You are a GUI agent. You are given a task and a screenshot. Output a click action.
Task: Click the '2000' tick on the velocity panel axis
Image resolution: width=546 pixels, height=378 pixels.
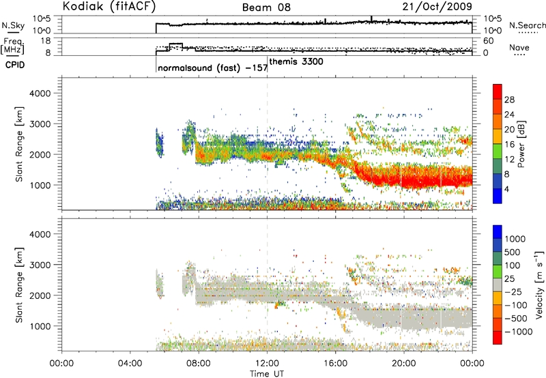click(x=40, y=295)
